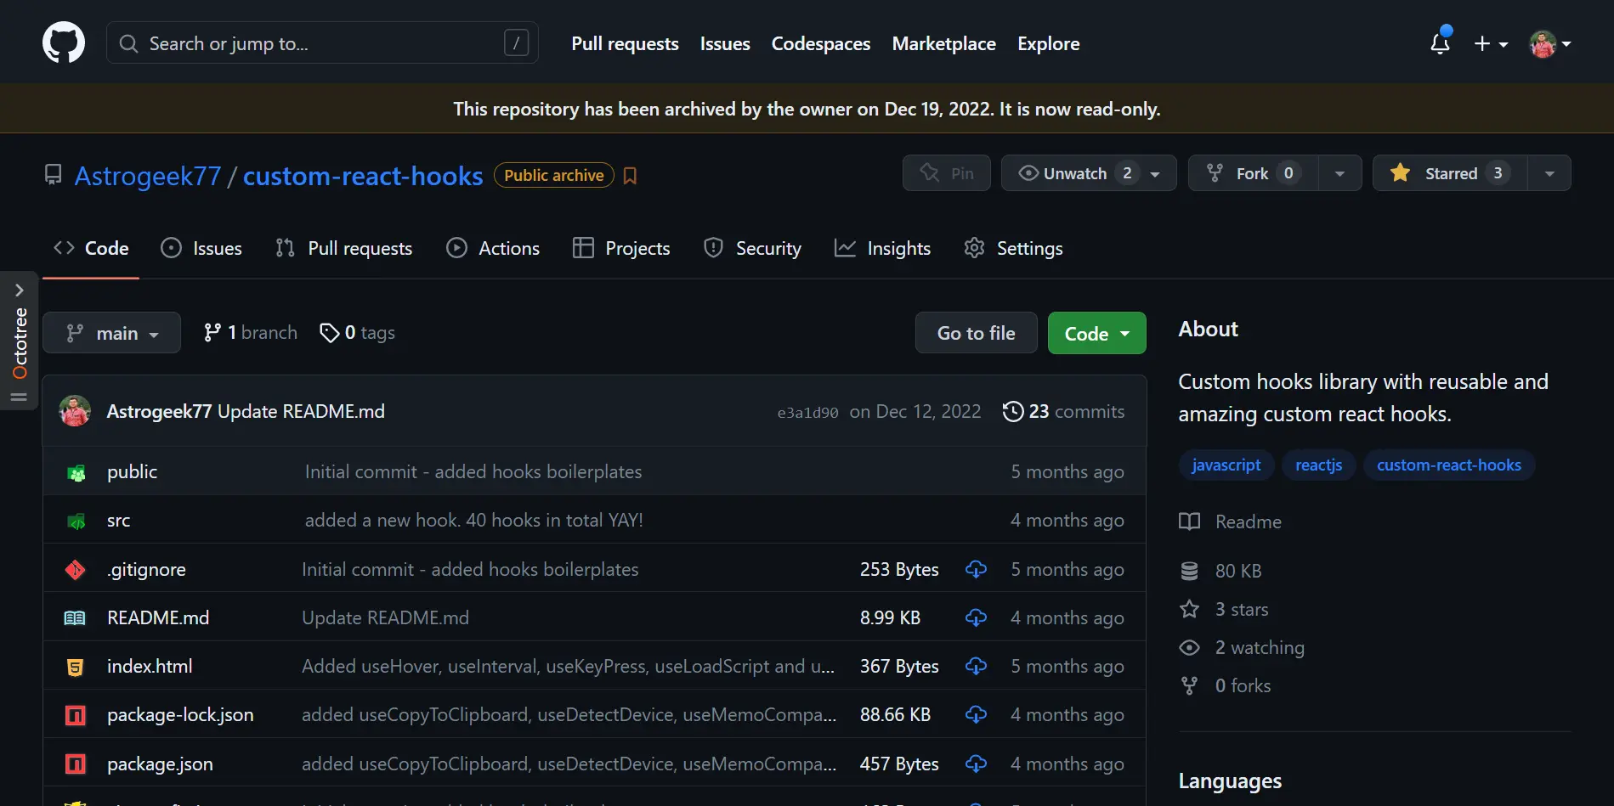
Task: Click the Go to file button
Action: (975, 332)
